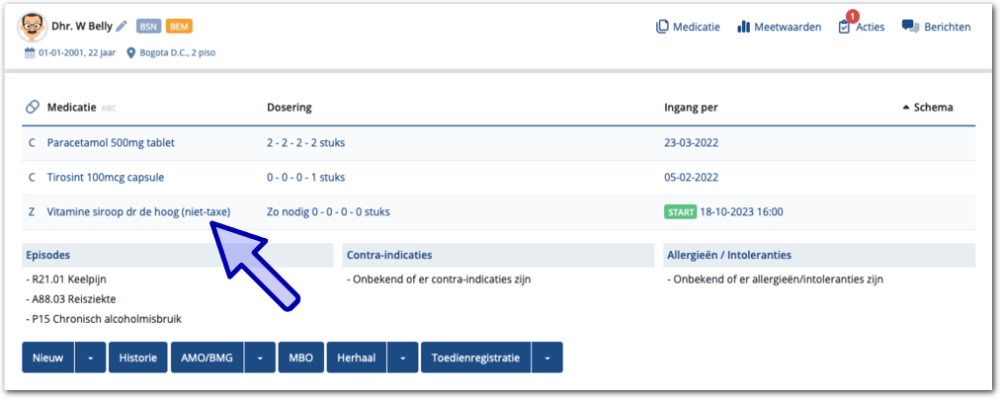
Task: Click the calendar icon next to birth date
Action: coord(30,52)
